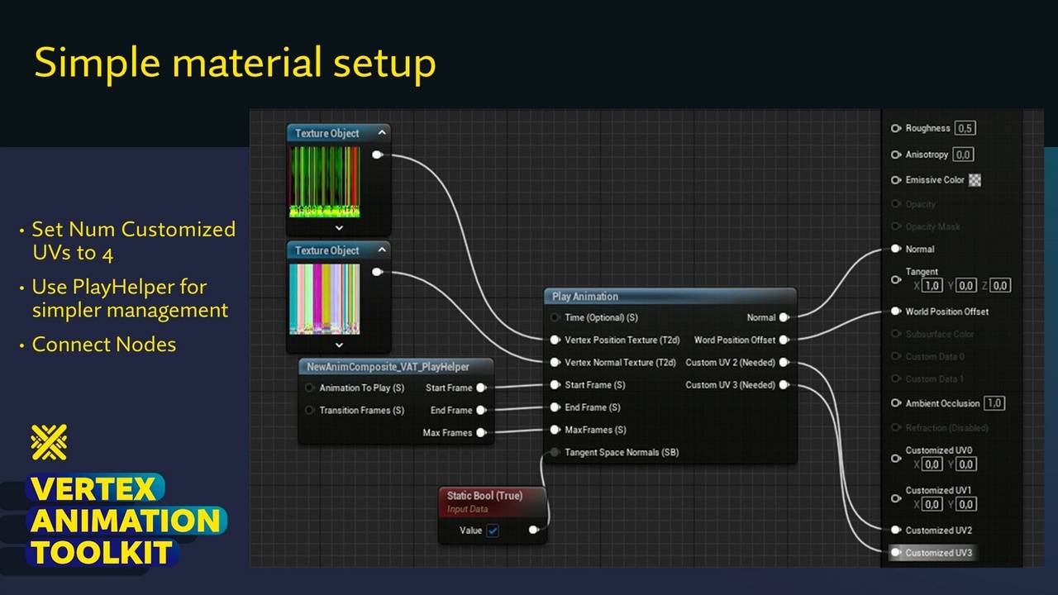Click the Customized UV3 input pin

[896, 552]
